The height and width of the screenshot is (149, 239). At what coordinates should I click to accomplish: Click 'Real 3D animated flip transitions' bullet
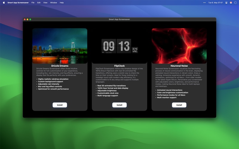111,86
